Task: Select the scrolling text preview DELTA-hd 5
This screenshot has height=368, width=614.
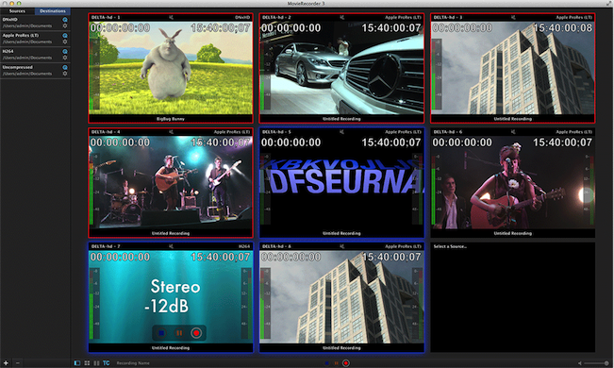Action: pyautogui.click(x=341, y=183)
